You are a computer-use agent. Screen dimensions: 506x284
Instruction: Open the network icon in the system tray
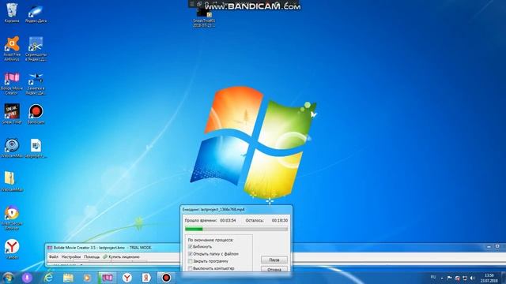coord(465,278)
